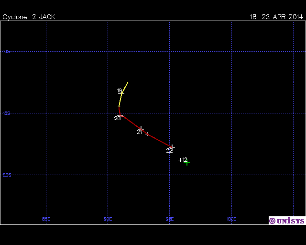The image size is (306, 245).
Task: Click the copyright symbol in the Unisys logo
Action: tap(272, 221)
